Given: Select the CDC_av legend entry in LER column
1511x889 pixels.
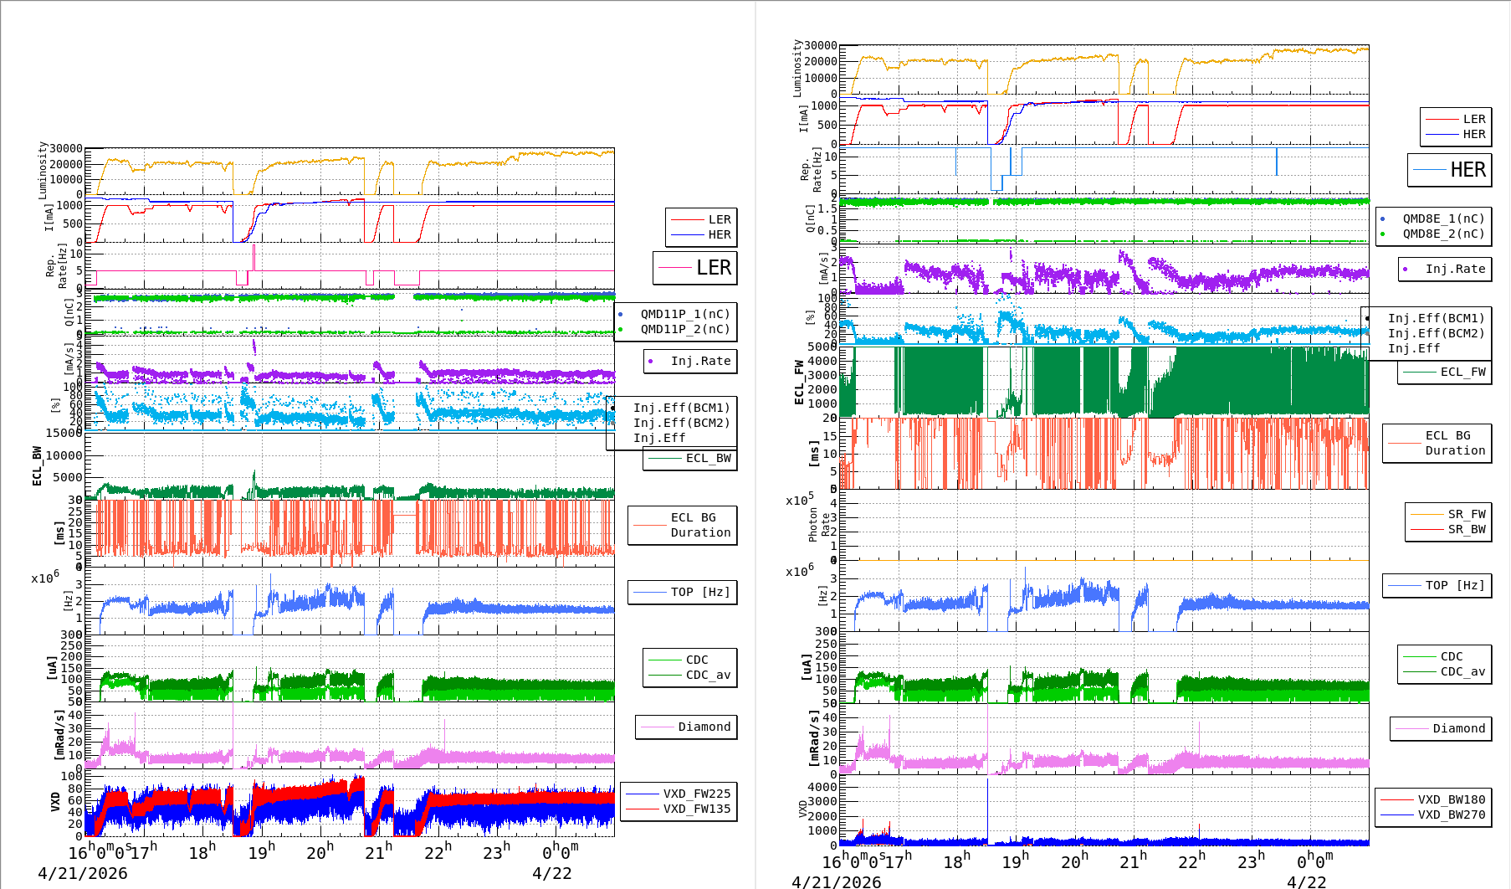Looking at the screenshot, I should pyautogui.click(x=708, y=675).
